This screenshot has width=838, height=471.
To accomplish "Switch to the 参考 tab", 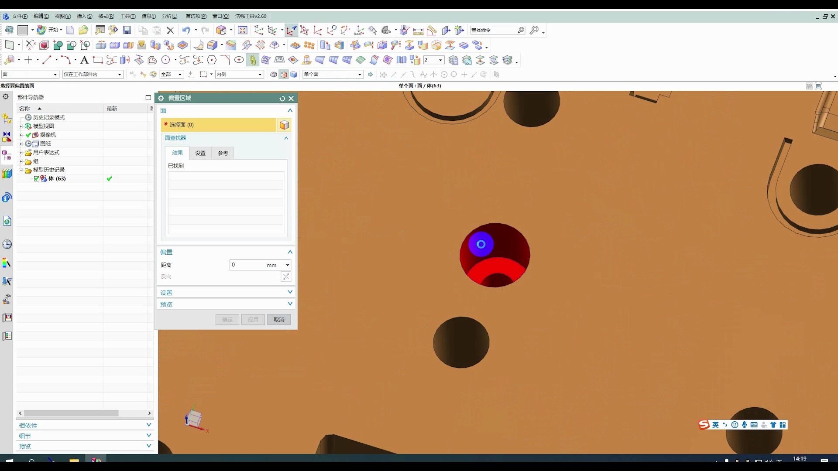I will point(223,153).
